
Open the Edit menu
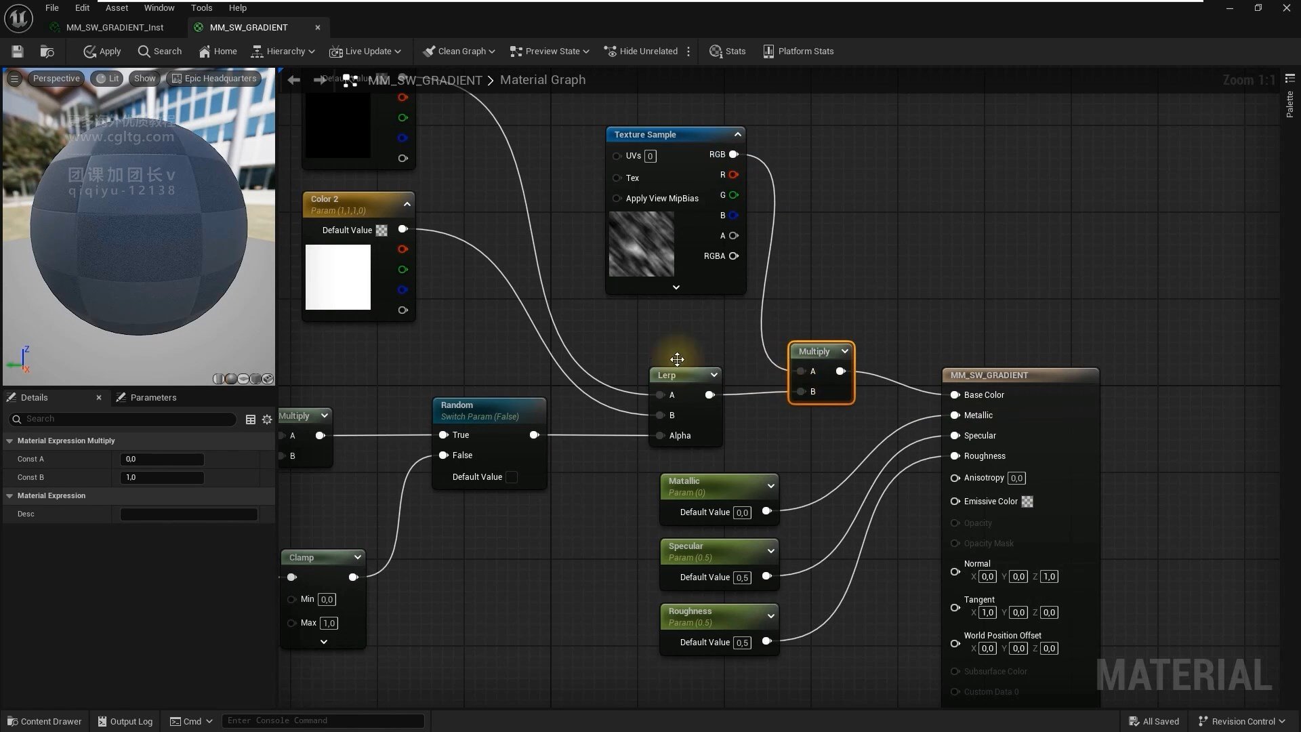pyautogui.click(x=82, y=8)
